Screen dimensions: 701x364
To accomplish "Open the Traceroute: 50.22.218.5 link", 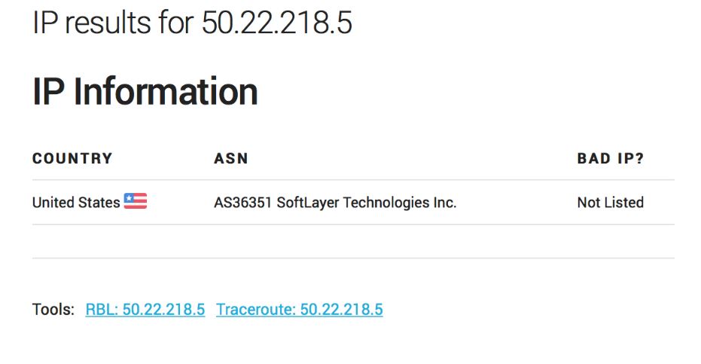I will coord(299,310).
